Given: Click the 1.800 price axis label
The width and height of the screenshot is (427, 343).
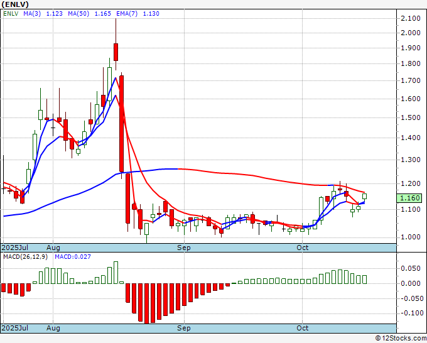Looking at the screenshot, I should [x=411, y=63].
